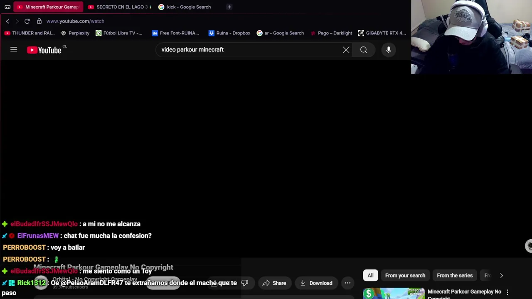Switch to kick - Google Search tab

click(185, 7)
